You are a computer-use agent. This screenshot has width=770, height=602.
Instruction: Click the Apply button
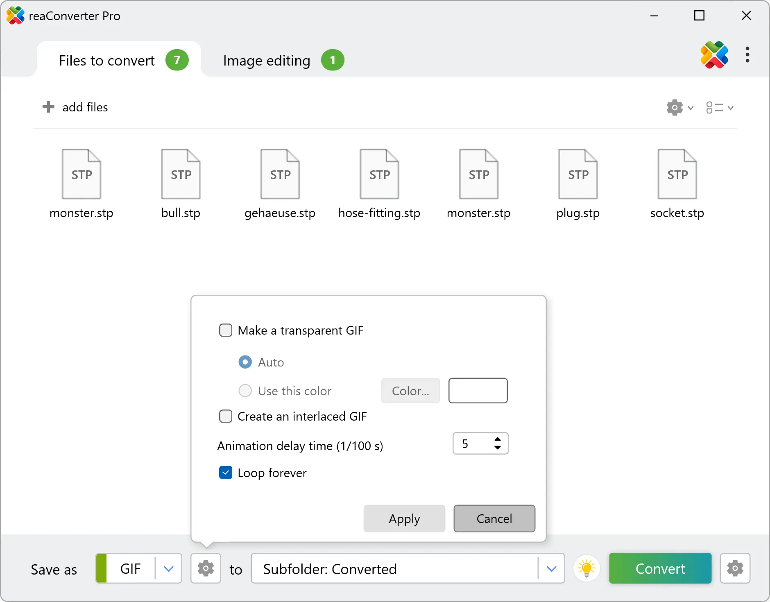(404, 518)
